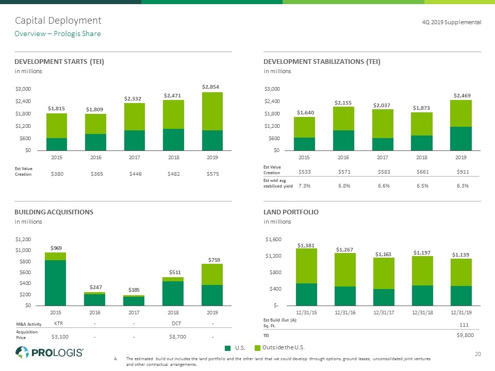Viewport: 495px width, 371px height.
Task: Click the 'Est wtd avg stabilized yield' label
Action: pyautogui.click(x=278, y=183)
